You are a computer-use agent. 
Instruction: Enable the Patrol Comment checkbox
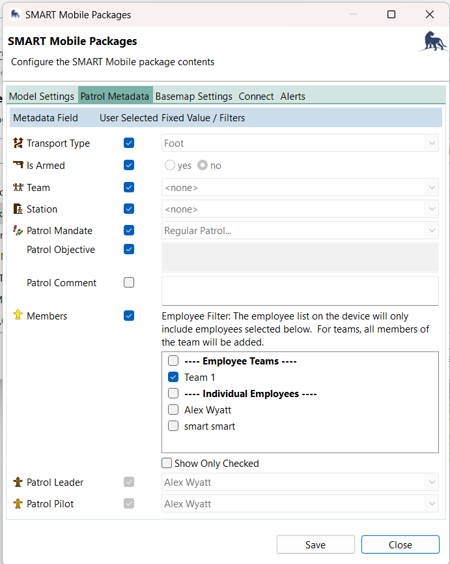(128, 282)
